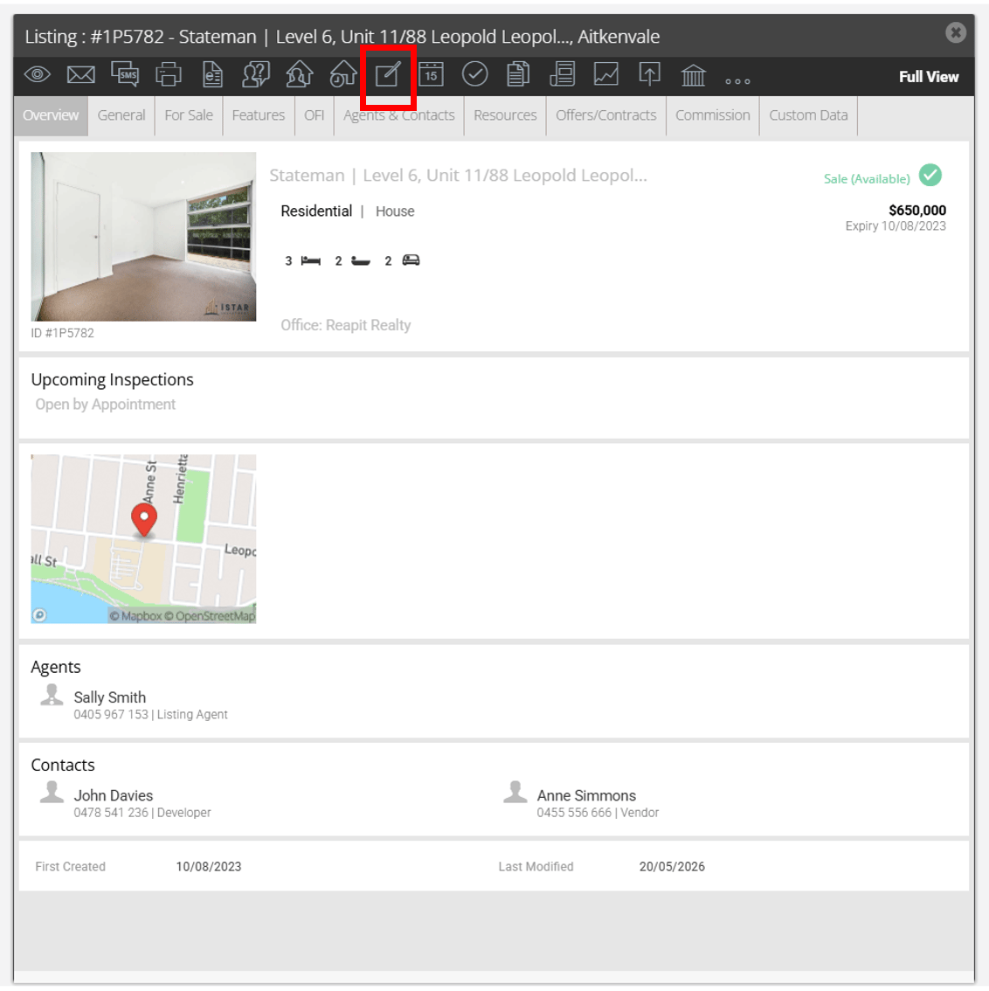Click the eye view icon in toolbar
Image resolution: width=989 pixels, height=991 pixels.
(38, 74)
